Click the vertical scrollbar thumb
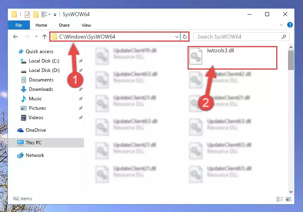Image resolution: width=303 pixels, height=212 pixels. coord(291,60)
